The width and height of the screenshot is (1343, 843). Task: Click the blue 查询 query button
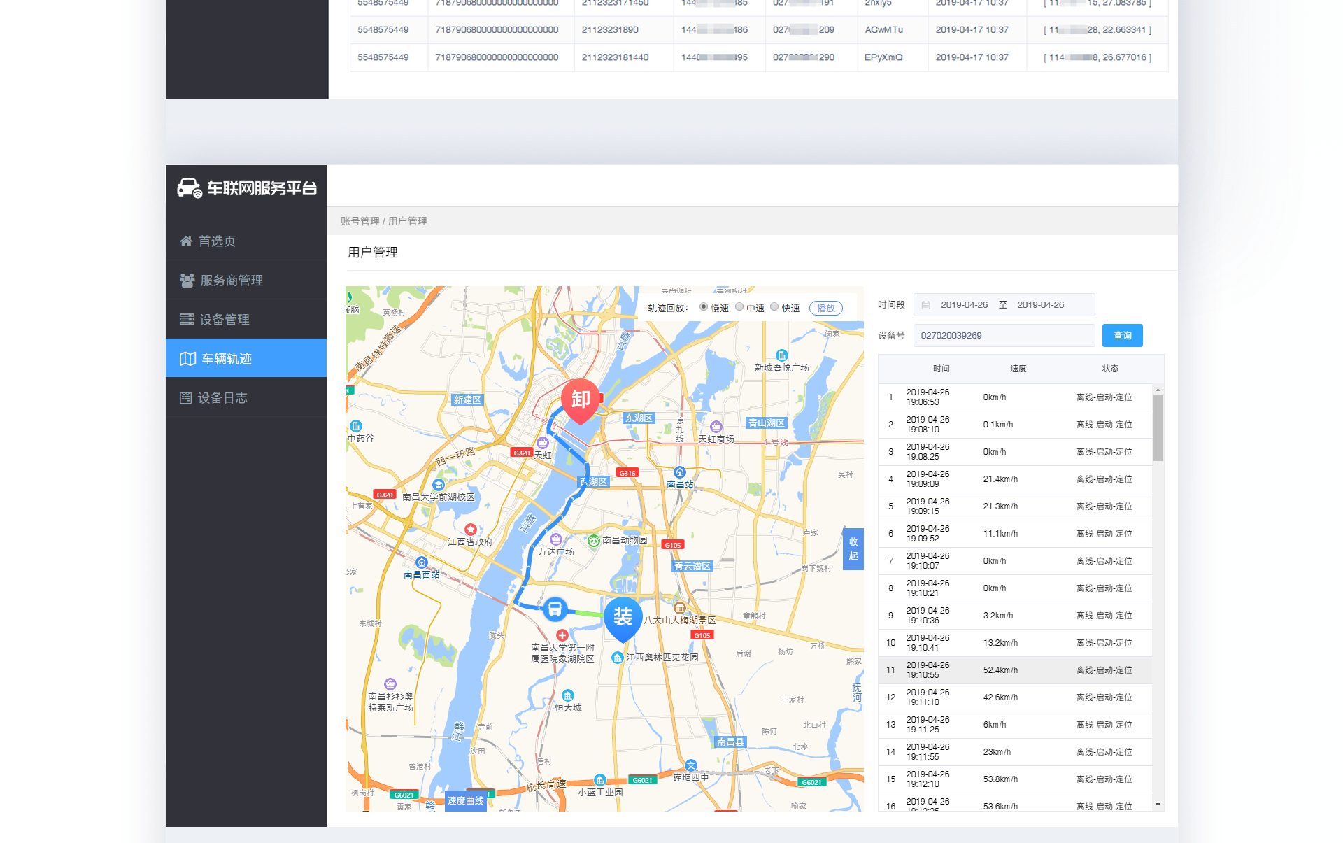tap(1122, 336)
